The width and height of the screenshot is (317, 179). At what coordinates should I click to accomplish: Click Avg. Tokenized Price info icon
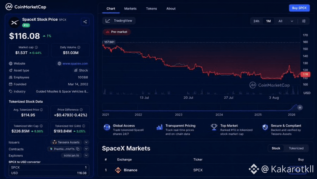[41, 110]
